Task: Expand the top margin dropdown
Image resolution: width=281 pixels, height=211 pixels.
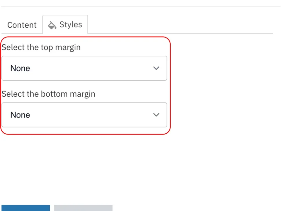Action: coord(84,68)
